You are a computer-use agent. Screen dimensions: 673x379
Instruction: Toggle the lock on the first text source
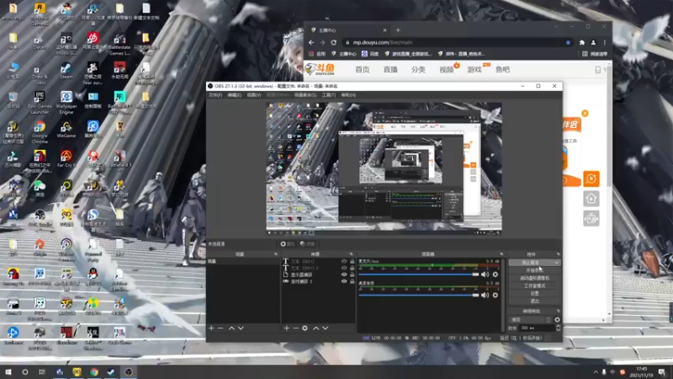click(x=352, y=261)
